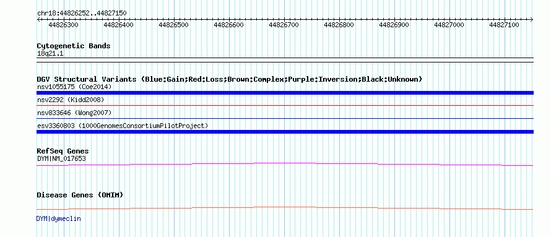Screen dimensions: 551x237
Task: Click ruler tick label 44826900
Action: pyautogui.click(x=394, y=25)
